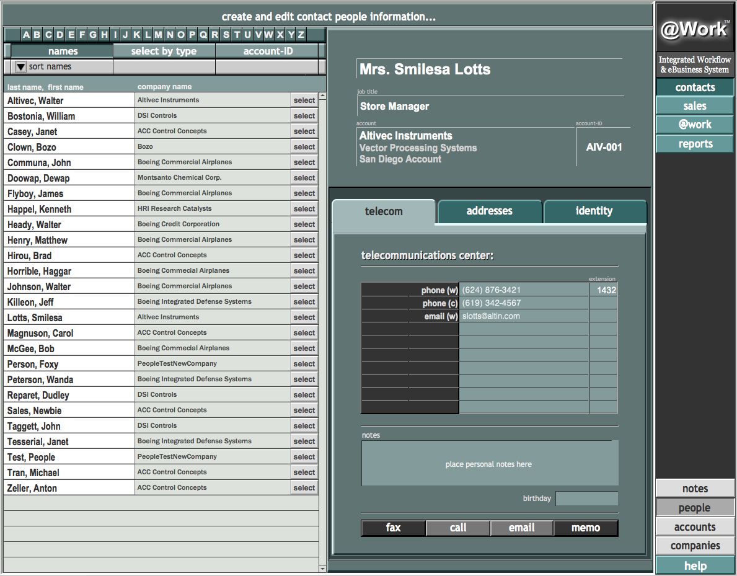
Task: Click in the personal notes text area
Action: [x=489, y=464]
